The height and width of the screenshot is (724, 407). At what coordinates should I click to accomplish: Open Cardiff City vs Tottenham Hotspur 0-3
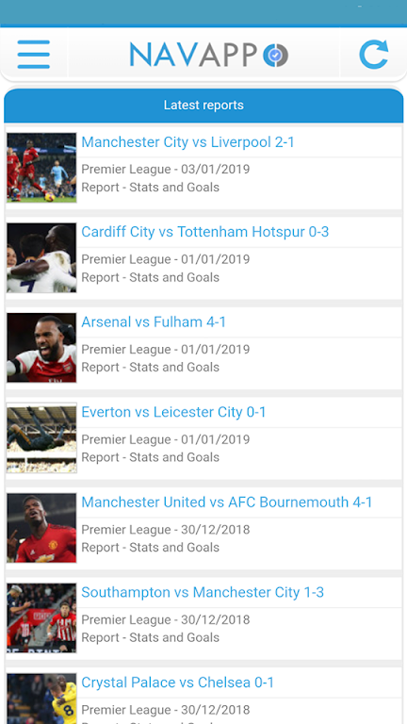pyautogui.click(x=204, y=232)
